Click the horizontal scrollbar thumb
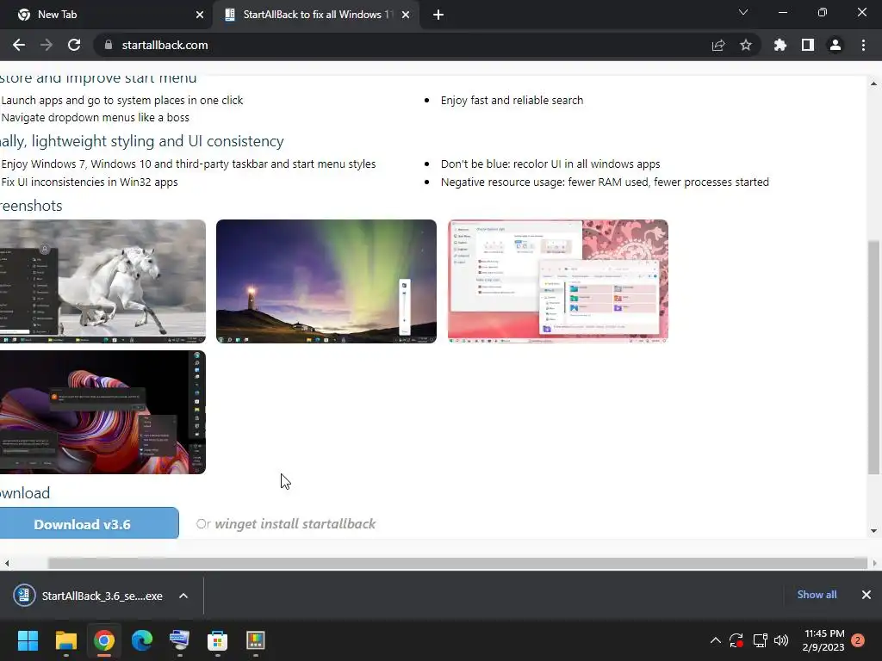Image resolution: width=882 pixels, height=661 pixels. coord(457,563)
